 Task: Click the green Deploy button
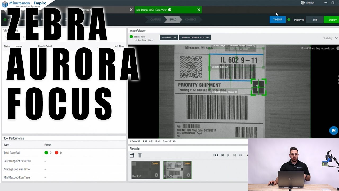(332, 20)
